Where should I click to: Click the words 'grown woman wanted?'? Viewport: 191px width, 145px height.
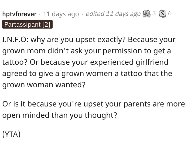pyautogui.click(x=44, y=85)
